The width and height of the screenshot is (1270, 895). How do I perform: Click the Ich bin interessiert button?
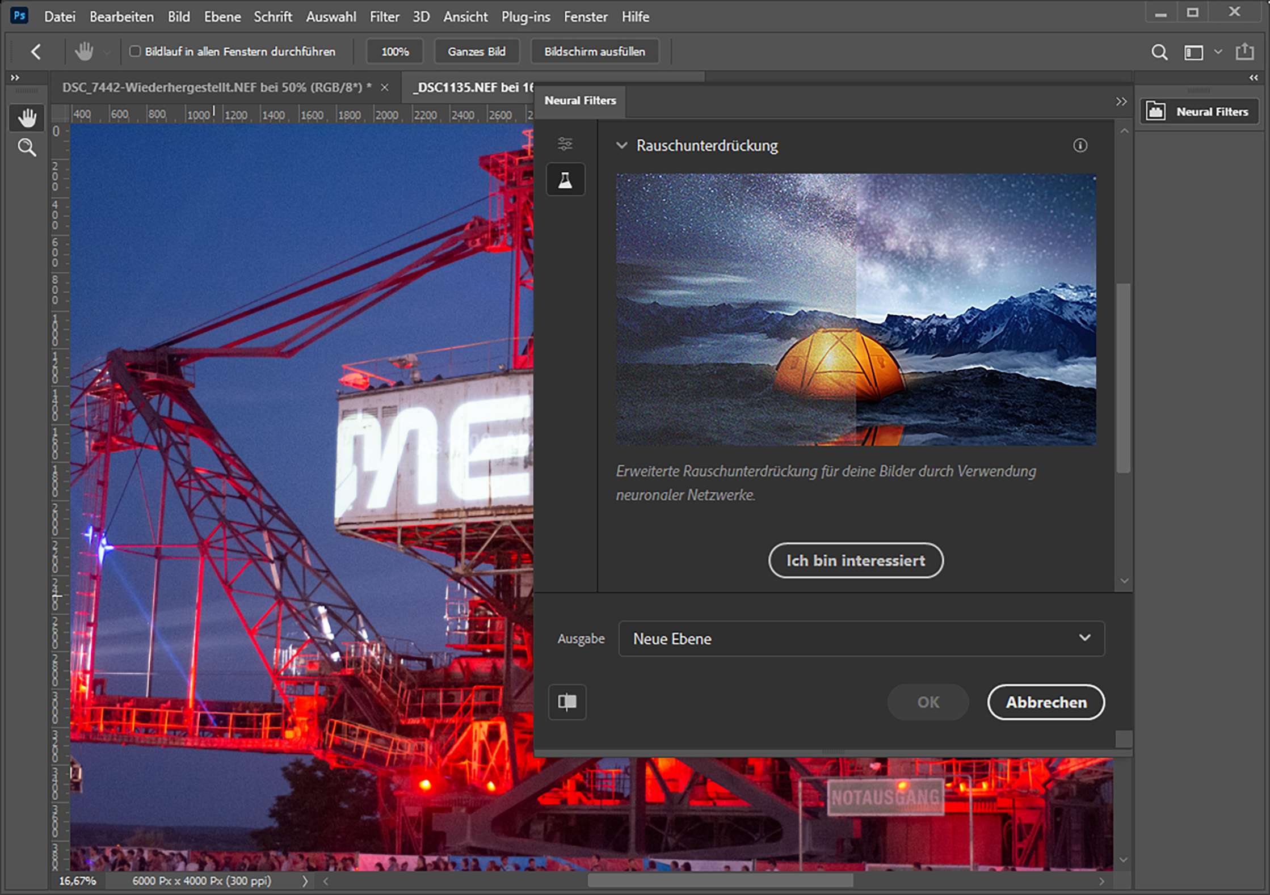pyautogui.click(x=855, y=560)
